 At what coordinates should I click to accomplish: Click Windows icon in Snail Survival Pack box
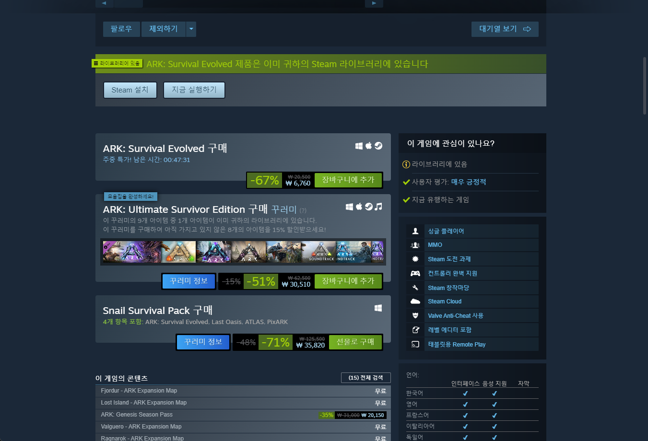click(378, 308)
